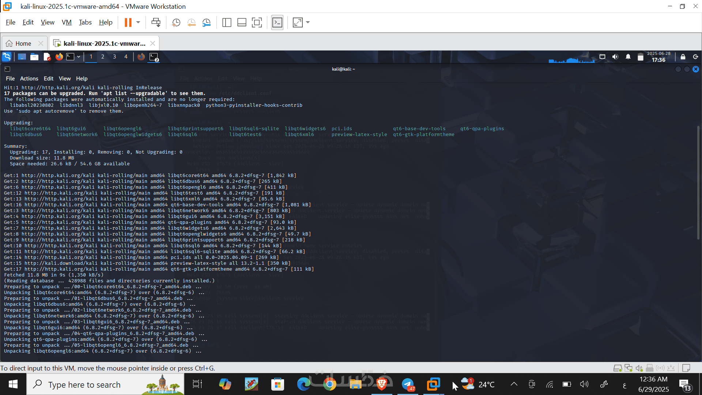Open the snapshot manager
702x395 pixels.
pyautogui.click(x=207, y=23)
